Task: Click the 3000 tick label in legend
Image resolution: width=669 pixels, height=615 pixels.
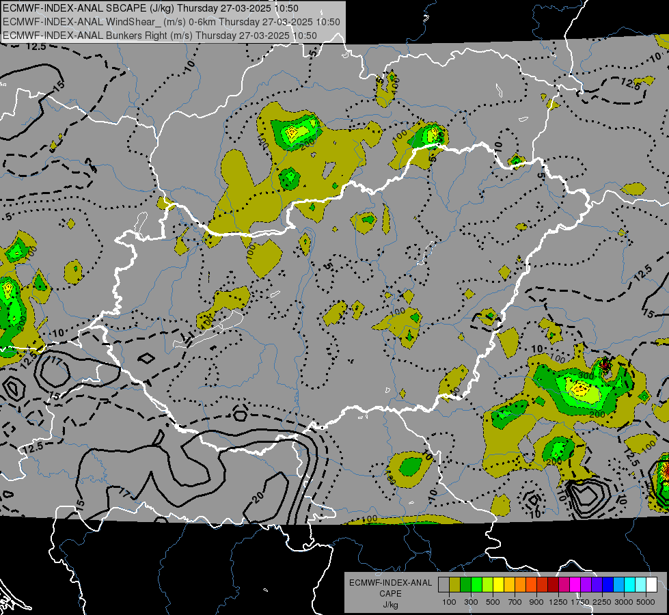Action: 624,602
